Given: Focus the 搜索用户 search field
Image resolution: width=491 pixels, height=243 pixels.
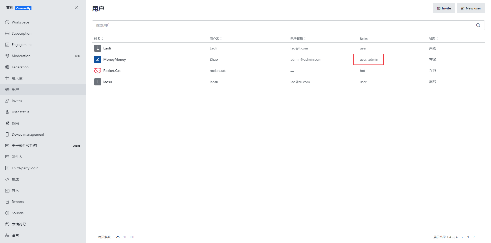Looking at the screenshot, I should point(281,25).
